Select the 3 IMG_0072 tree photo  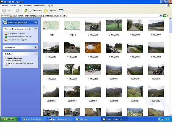pos(114,26)
